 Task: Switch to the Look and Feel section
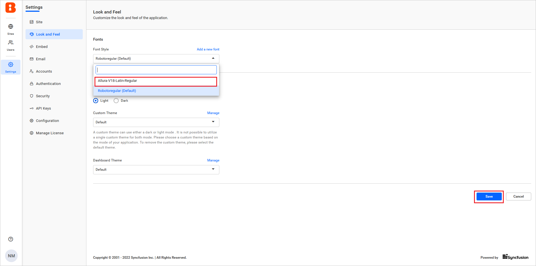pos(48,34)
